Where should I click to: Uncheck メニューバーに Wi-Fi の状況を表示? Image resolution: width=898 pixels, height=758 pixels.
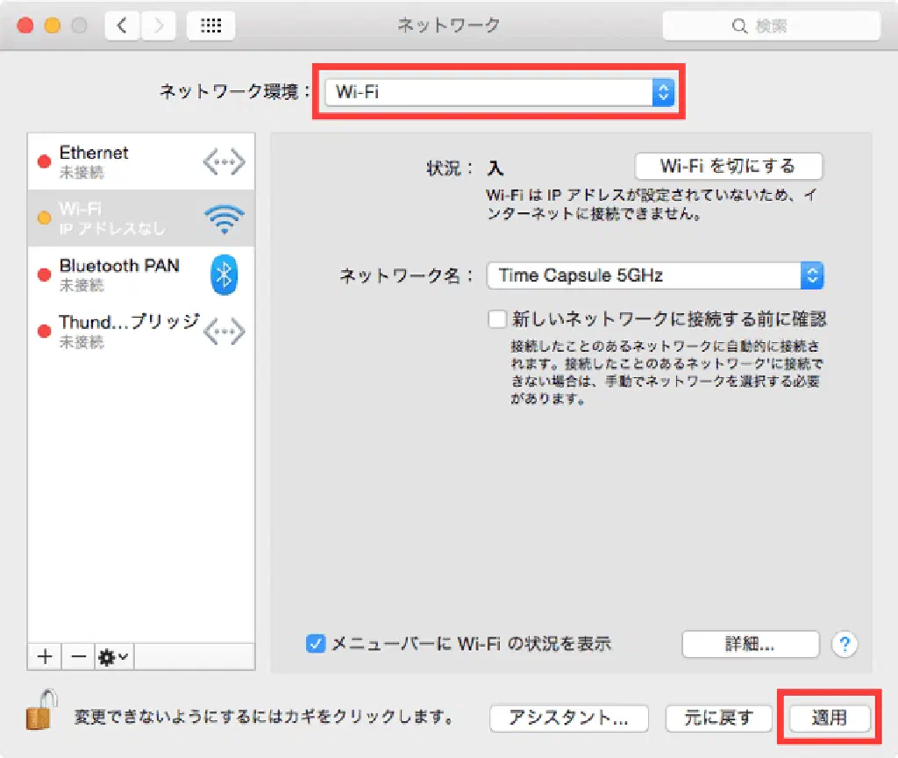(x=316, y=644)
